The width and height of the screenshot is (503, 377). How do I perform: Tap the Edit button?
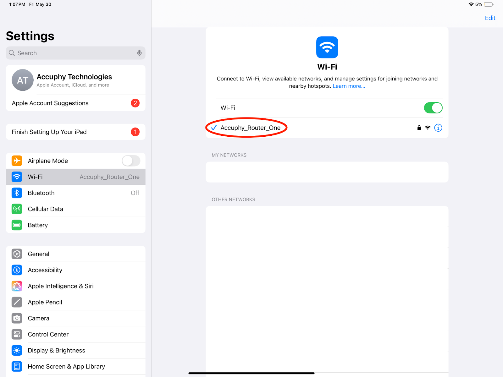coord(490,18)
